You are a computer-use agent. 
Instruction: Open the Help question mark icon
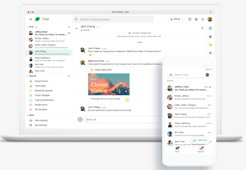190,19
